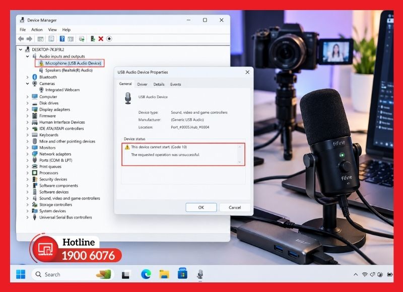The width and height of the screenshot is (403, 292).
Task: Click the "IDE ATA/ATAPI controllers" tree row
Action: [58, 129]
